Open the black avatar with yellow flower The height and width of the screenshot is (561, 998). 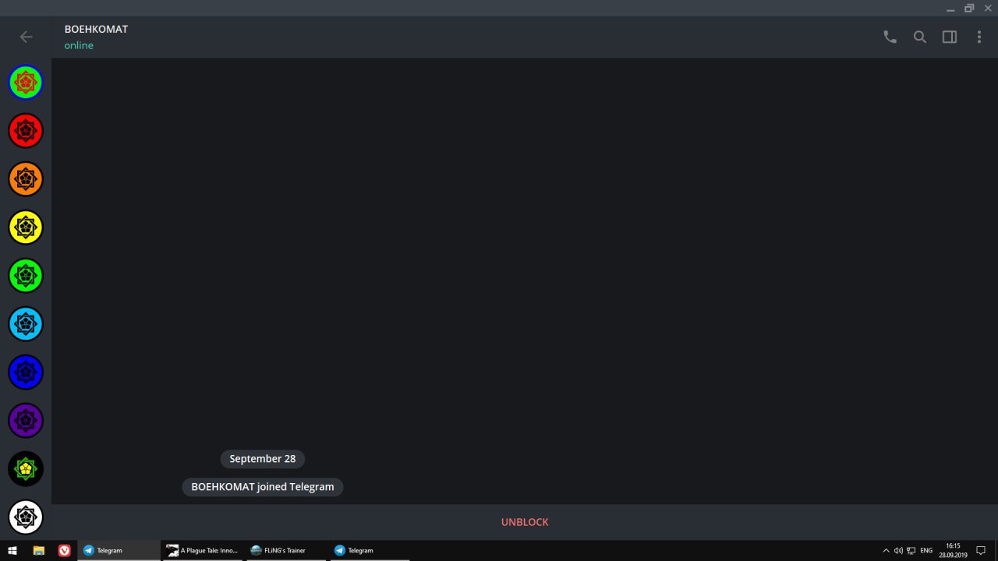(x=26, y=468)
